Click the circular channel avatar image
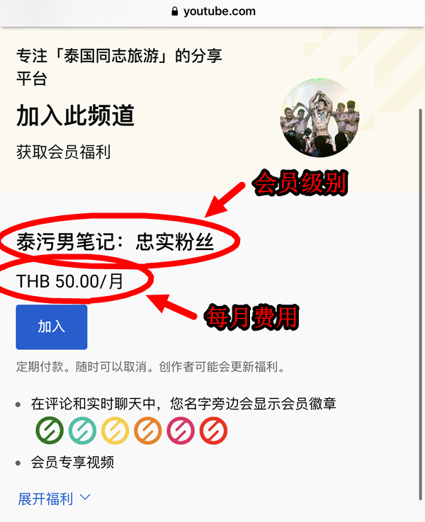 [x=319, y=118]
